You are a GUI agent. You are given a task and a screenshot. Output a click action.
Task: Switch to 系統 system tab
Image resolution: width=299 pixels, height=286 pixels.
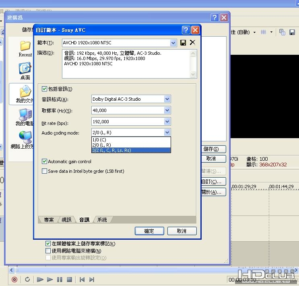point(102,220)
